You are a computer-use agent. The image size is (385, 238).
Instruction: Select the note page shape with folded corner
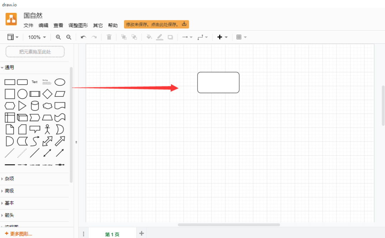point(10,129)
